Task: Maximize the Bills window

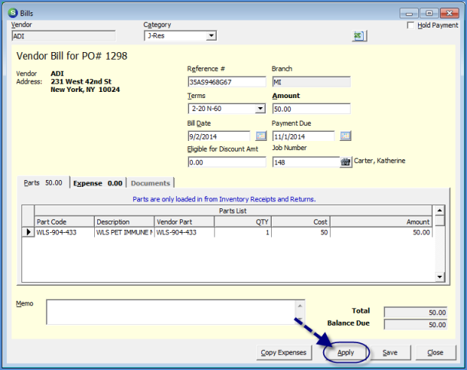Action: [429, 14]
